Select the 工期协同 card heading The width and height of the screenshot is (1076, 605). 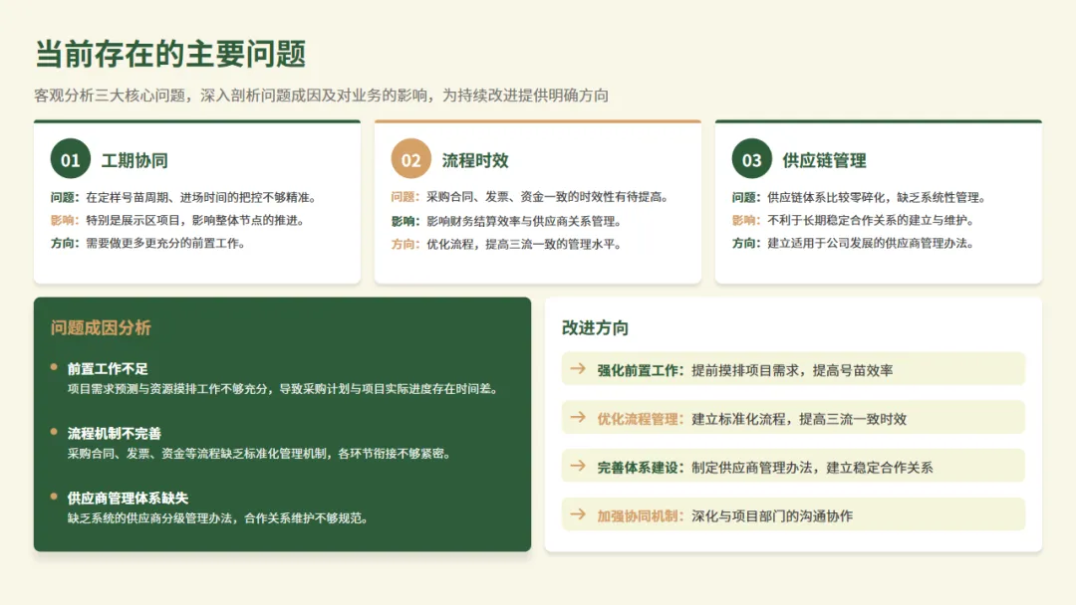click(x=134, y=160)
